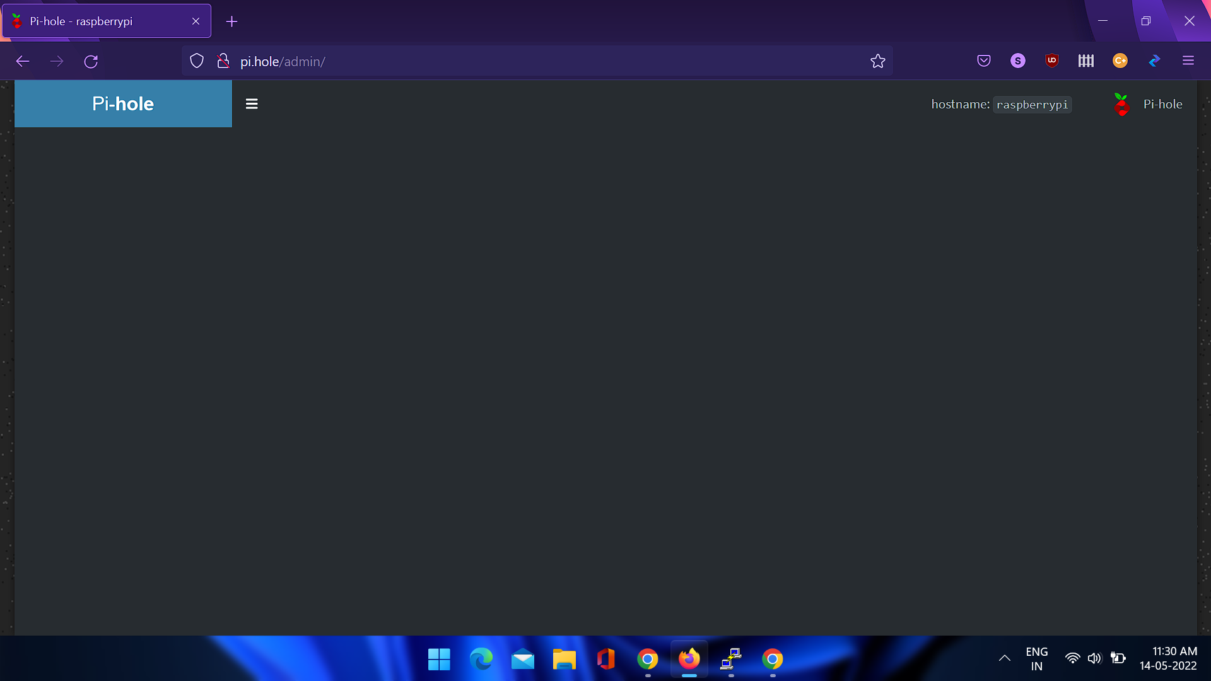
Task: Open File Explorer from taskbar
Action: (x=564, y=660)
